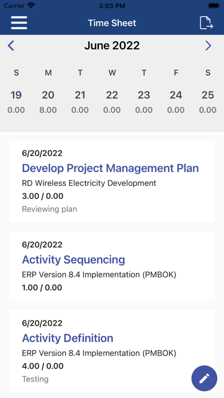Select Tuesday 21 in week strip
Screen dimensions: 224x398
click(x=80, y=102)
